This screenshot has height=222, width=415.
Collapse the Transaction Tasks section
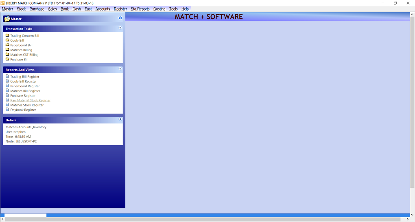120,28
